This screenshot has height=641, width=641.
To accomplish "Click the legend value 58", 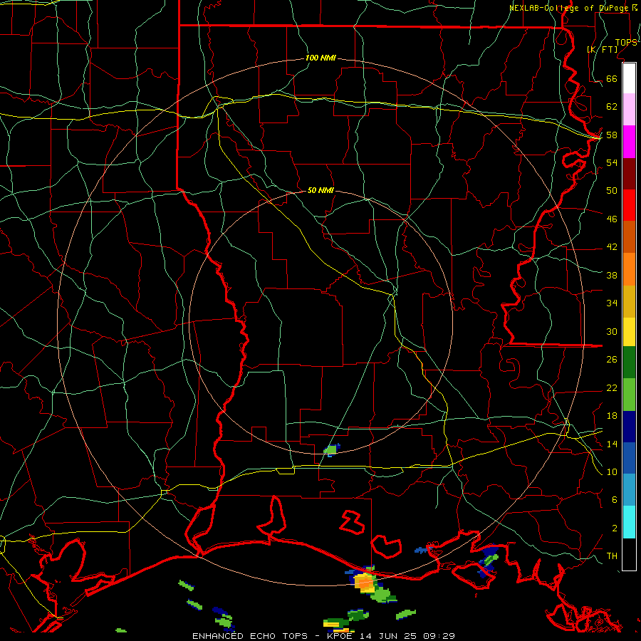I will coord(612,135).
